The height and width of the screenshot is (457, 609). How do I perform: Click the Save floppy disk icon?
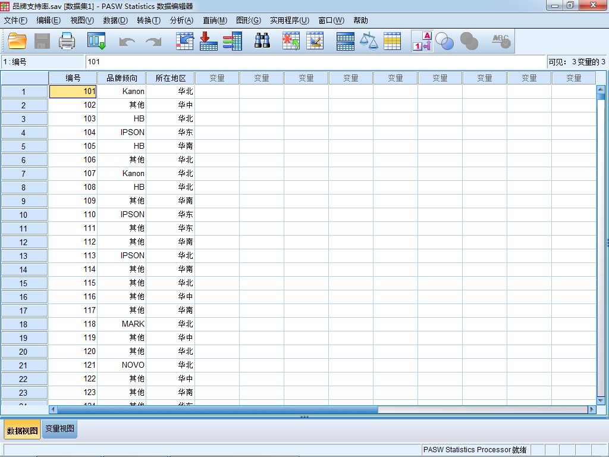tap(42, 41)
